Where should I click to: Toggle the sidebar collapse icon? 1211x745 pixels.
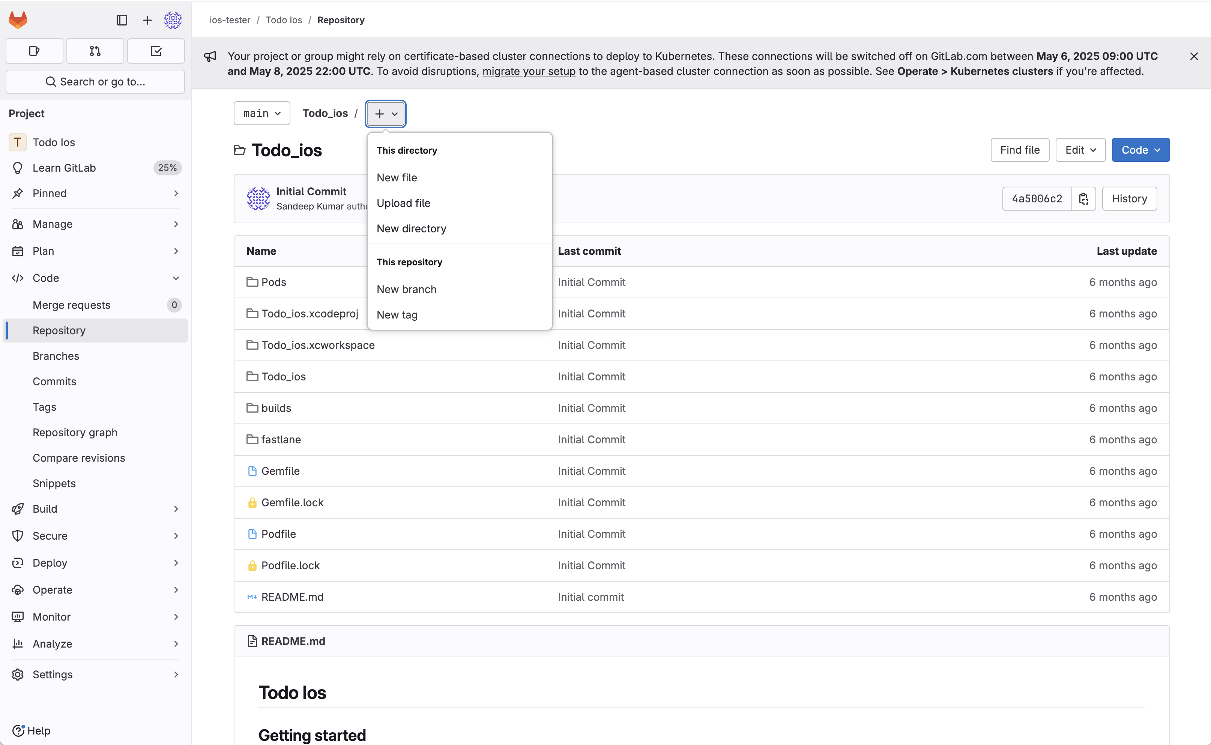122,20
